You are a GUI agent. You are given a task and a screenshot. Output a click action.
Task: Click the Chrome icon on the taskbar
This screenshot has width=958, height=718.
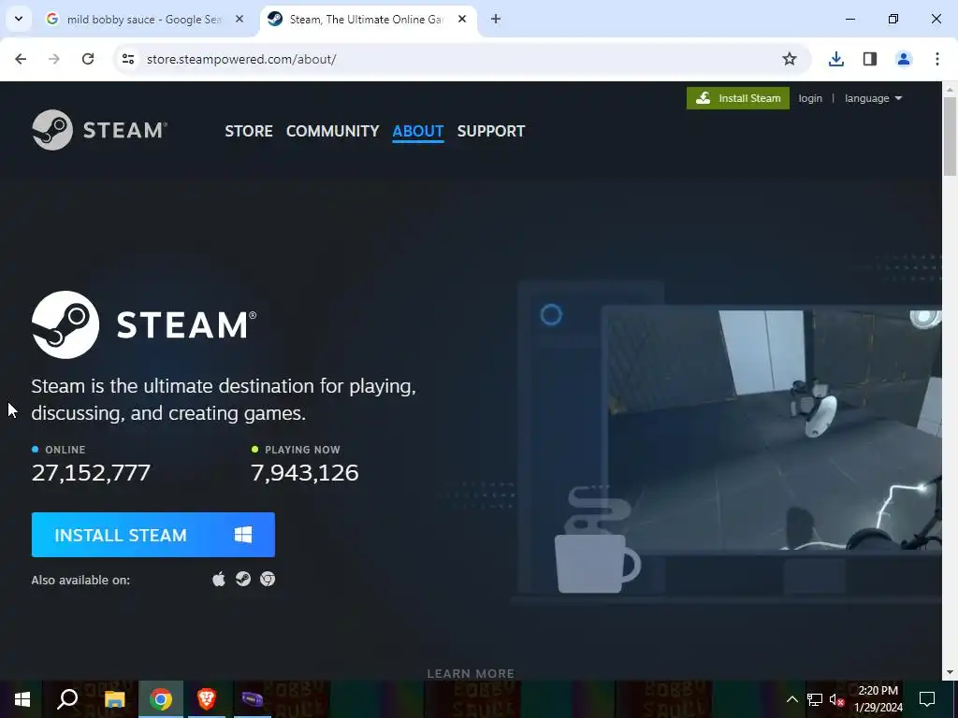(161, 699)
